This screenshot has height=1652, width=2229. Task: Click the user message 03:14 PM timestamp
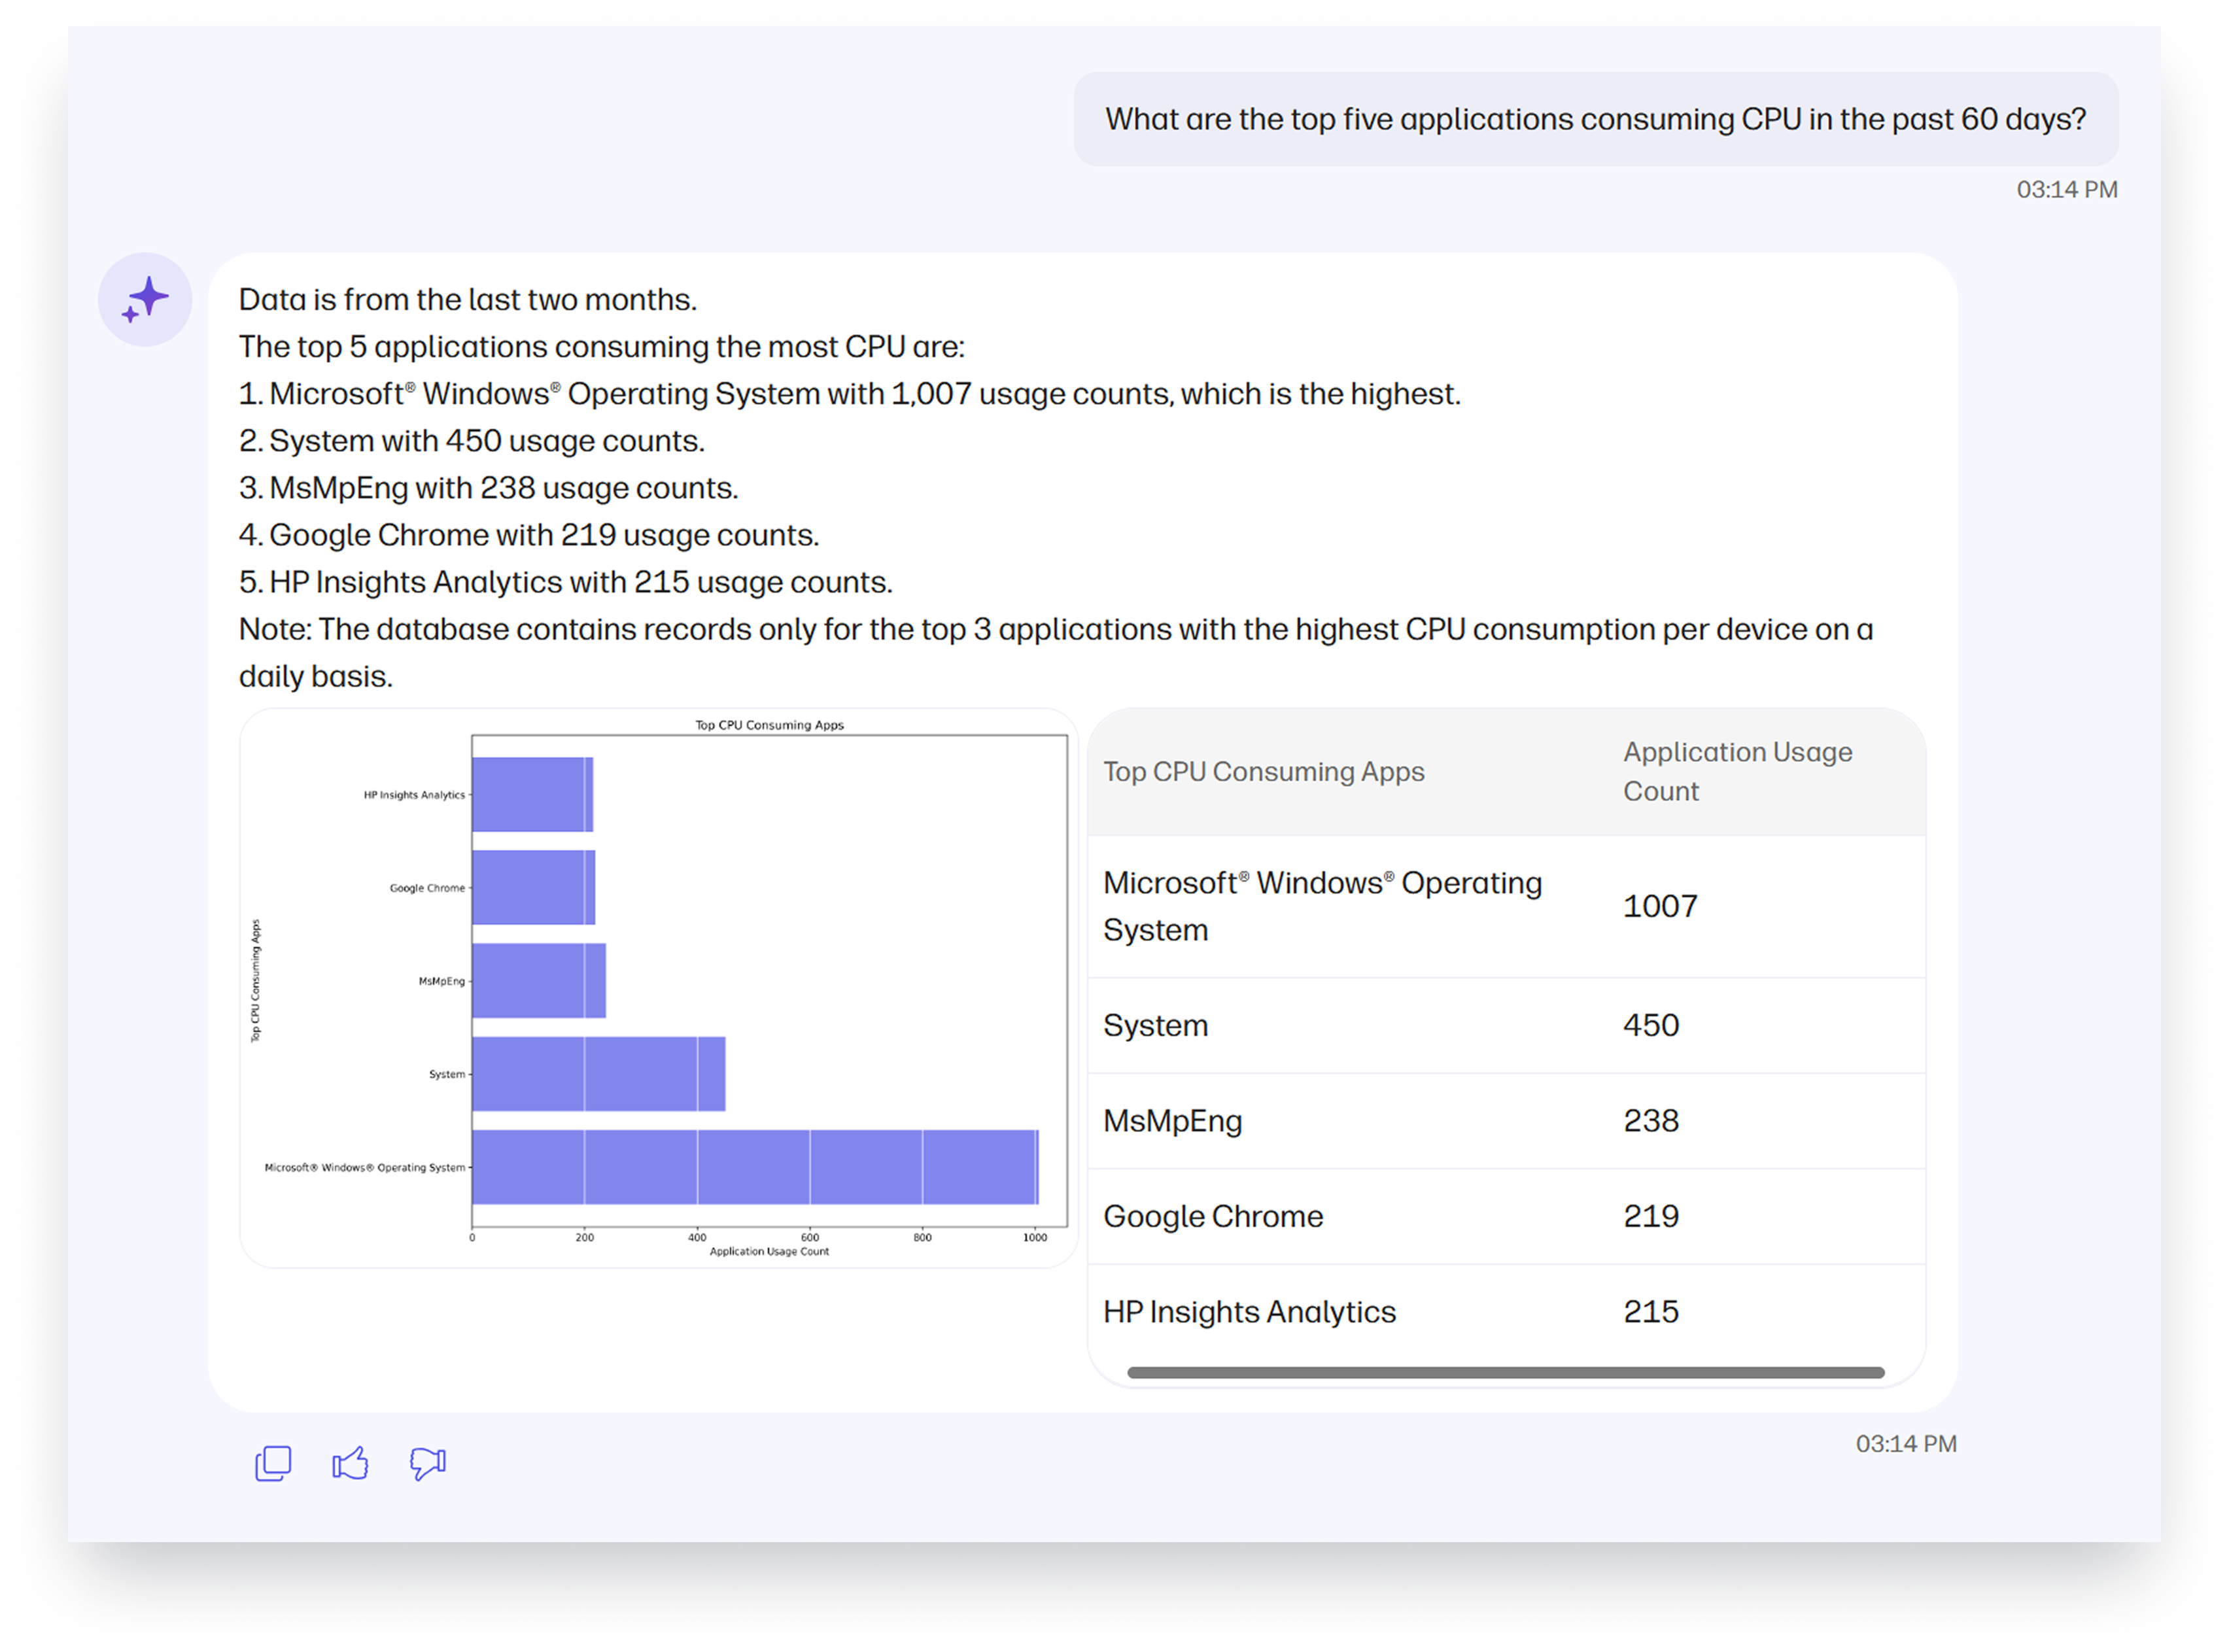click(x=2068, y=190)
